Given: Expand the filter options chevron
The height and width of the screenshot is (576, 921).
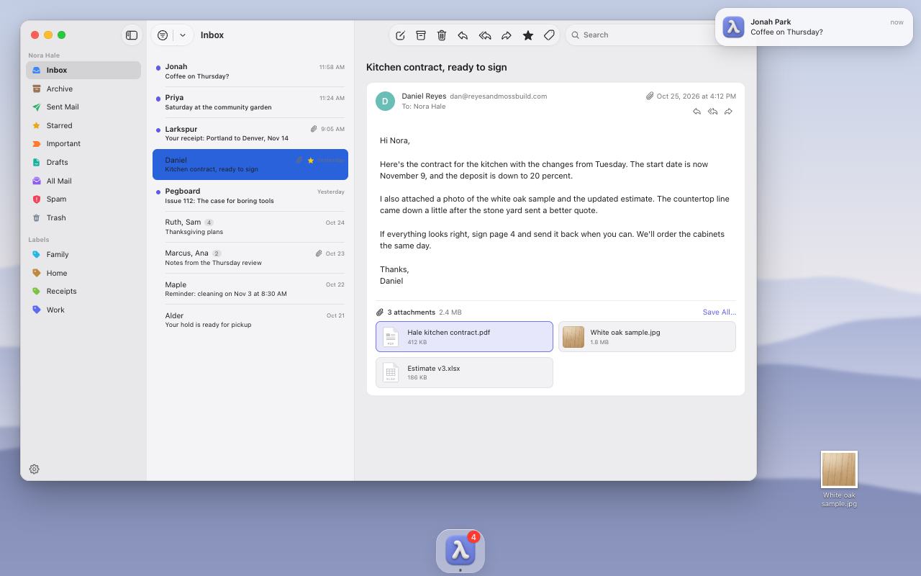Looking at the screenshot, I should 183,35.
